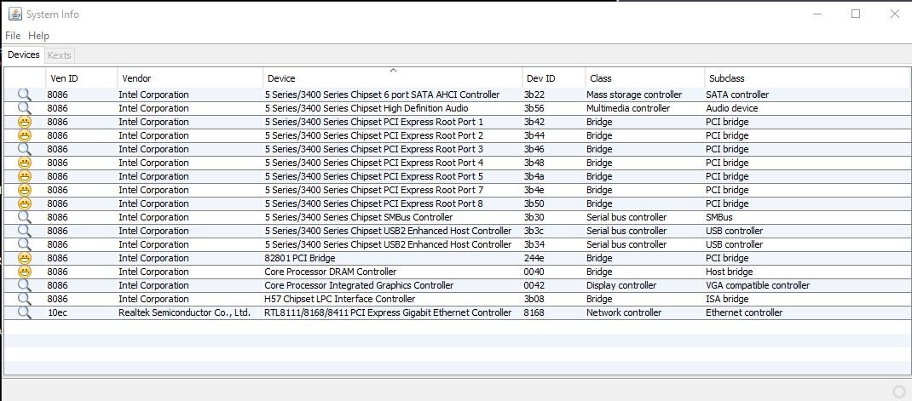This screenshot has width=912, height=401.
Task: Click the sort arrow above the Device column
Action: point(393,71)
